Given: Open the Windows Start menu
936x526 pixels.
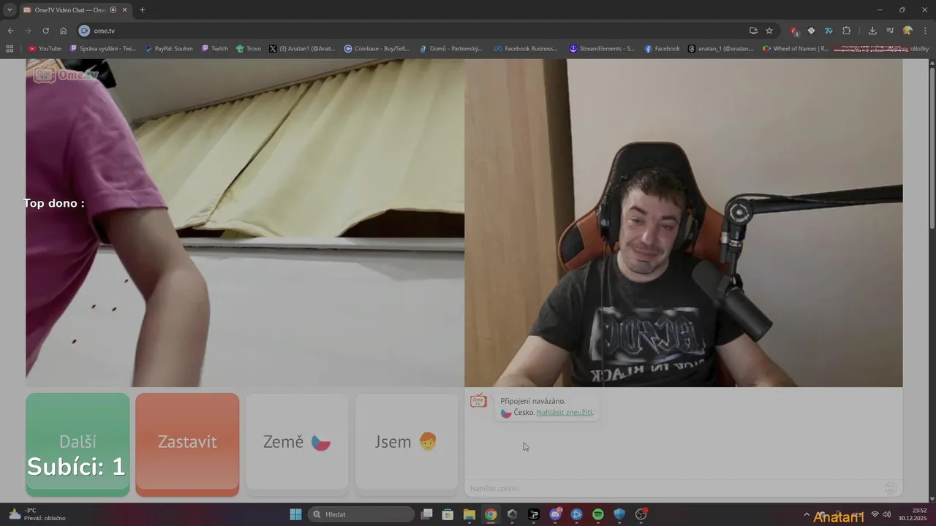Looking at the screenshot, I should 295,514.
